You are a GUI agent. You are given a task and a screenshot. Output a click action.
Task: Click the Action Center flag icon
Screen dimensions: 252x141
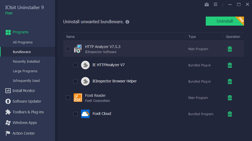coord(8,133)
